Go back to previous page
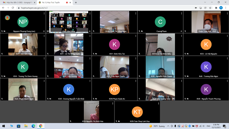Screen dimensions: 229x129 coord(3,8)
